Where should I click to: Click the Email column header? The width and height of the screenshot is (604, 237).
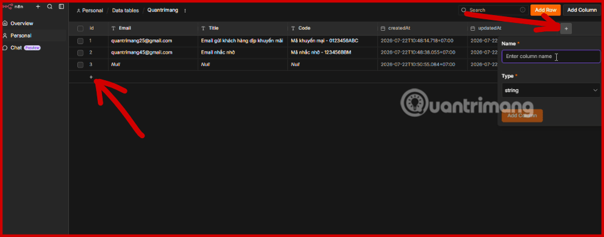click(125, 28)
